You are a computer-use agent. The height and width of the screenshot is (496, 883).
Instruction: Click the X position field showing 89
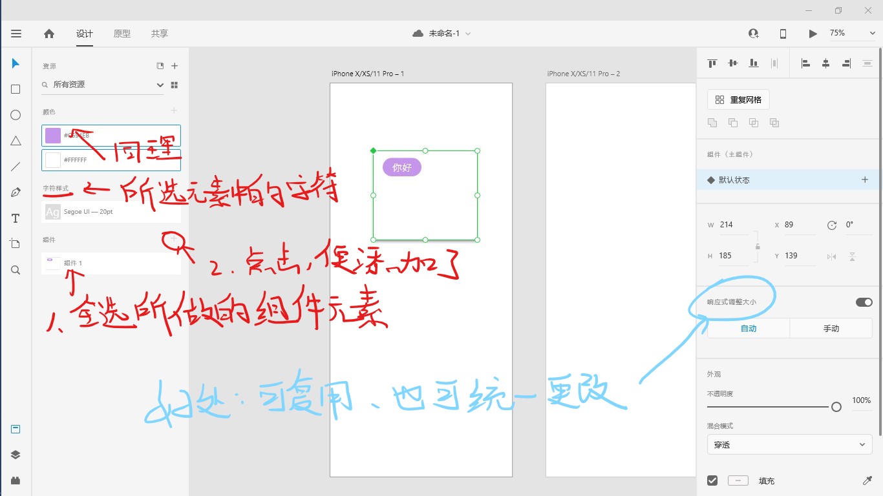point(799,225)
